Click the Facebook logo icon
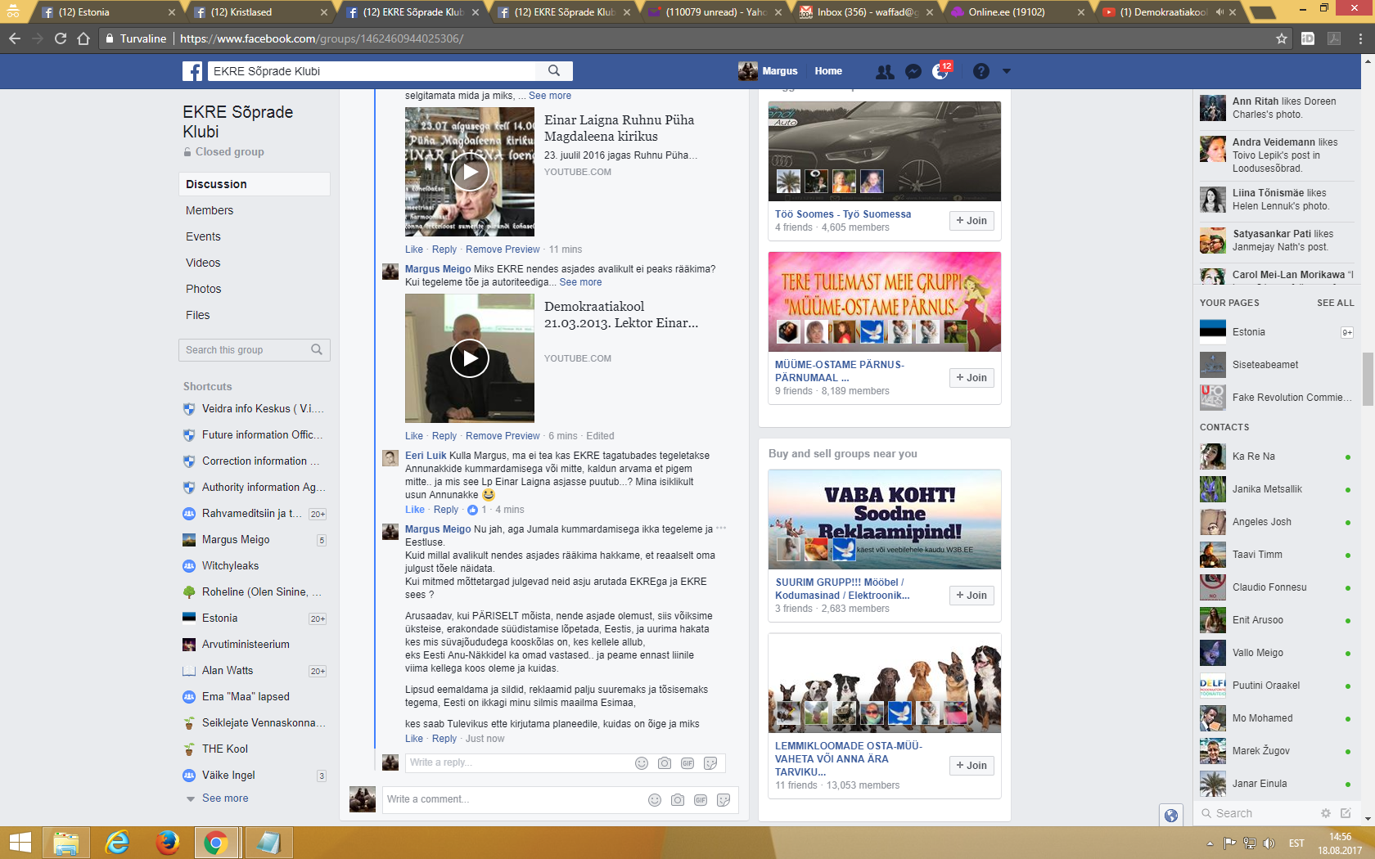 pos(192,71)
